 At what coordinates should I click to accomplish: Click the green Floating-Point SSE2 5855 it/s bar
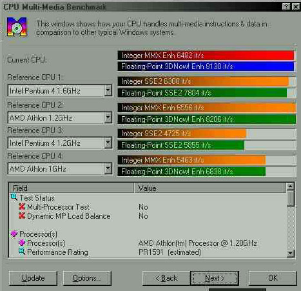(x=181, y=145)
